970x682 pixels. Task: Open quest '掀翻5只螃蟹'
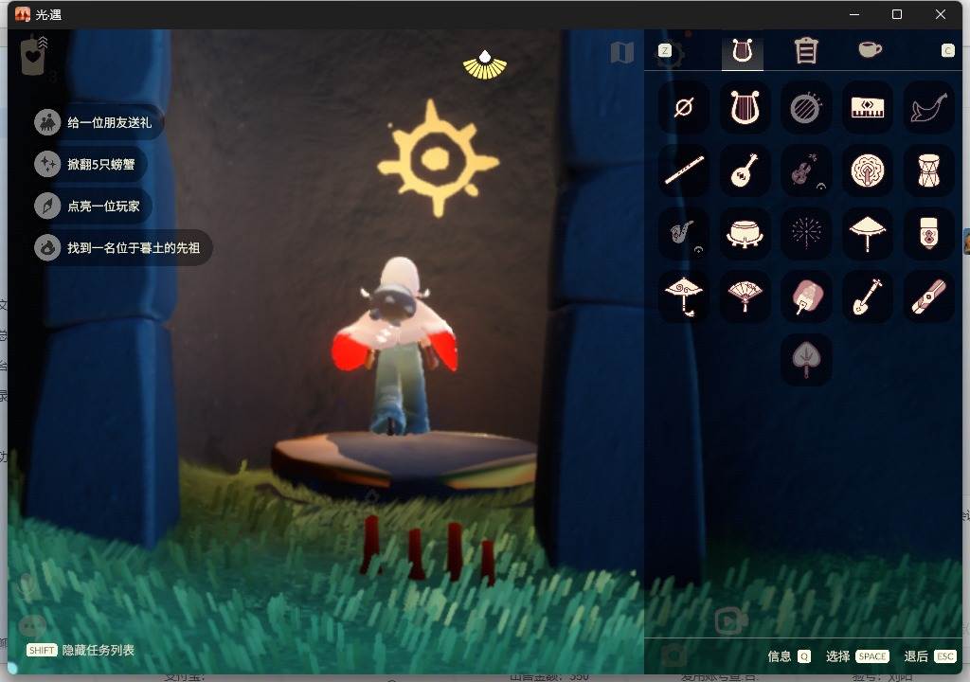click(x=91, y=164)
